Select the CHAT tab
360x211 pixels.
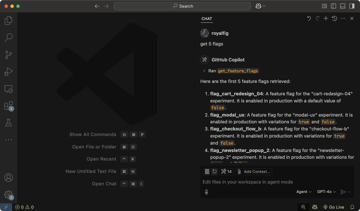coord(207,19)
